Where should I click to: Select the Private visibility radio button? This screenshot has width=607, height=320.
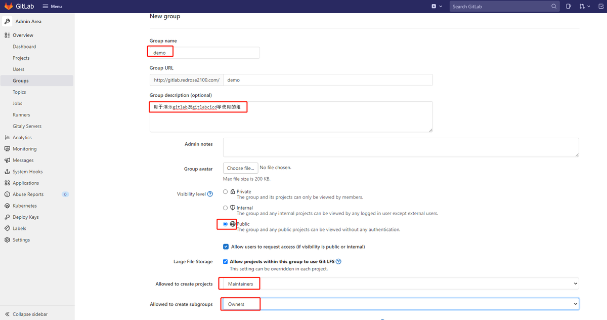coord(226,192)
